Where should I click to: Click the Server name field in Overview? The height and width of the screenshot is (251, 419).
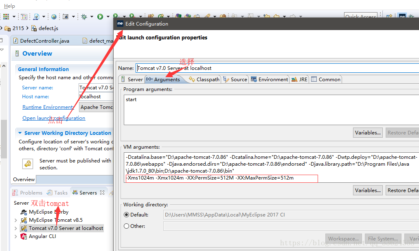pyautogui.click(x=96, y=88)
